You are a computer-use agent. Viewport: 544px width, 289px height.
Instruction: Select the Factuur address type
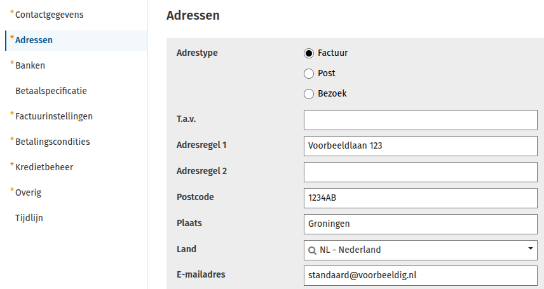point(309,53)
